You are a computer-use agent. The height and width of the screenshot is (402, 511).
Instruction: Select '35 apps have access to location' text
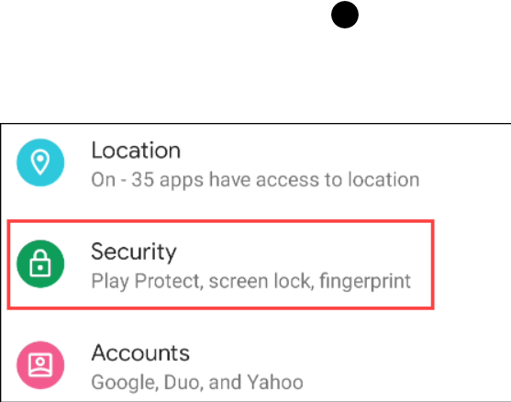click(275, 180)
